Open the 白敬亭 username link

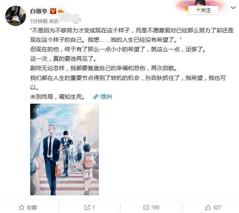coord(39,11)
